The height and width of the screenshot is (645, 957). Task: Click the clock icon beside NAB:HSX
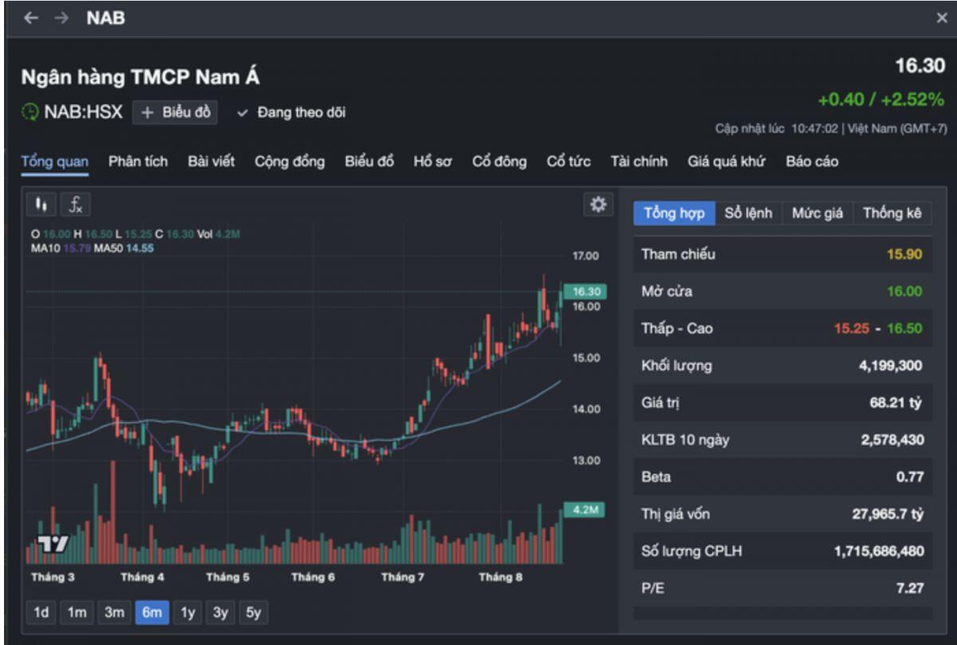(x=30, y=112)
